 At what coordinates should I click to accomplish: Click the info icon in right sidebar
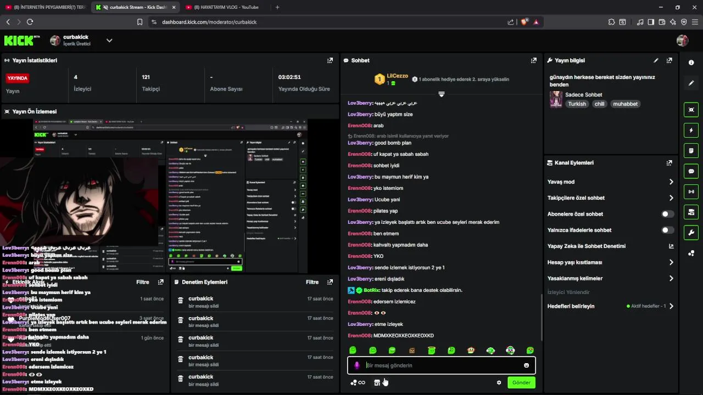(x=691, y=63)
